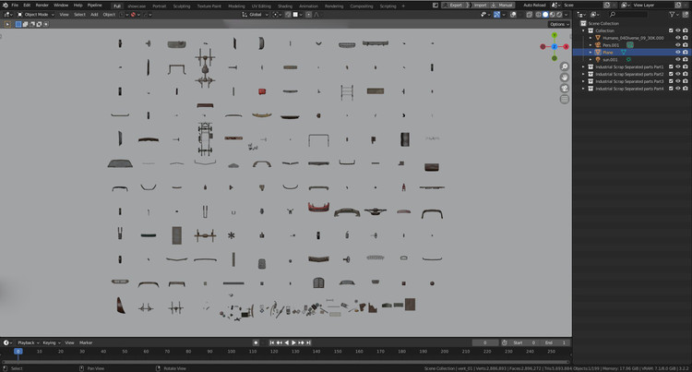This screenshot has height=372, width=692.
Task: Switch to the Shading workspace tab
Action: click(x=285, y=6)
